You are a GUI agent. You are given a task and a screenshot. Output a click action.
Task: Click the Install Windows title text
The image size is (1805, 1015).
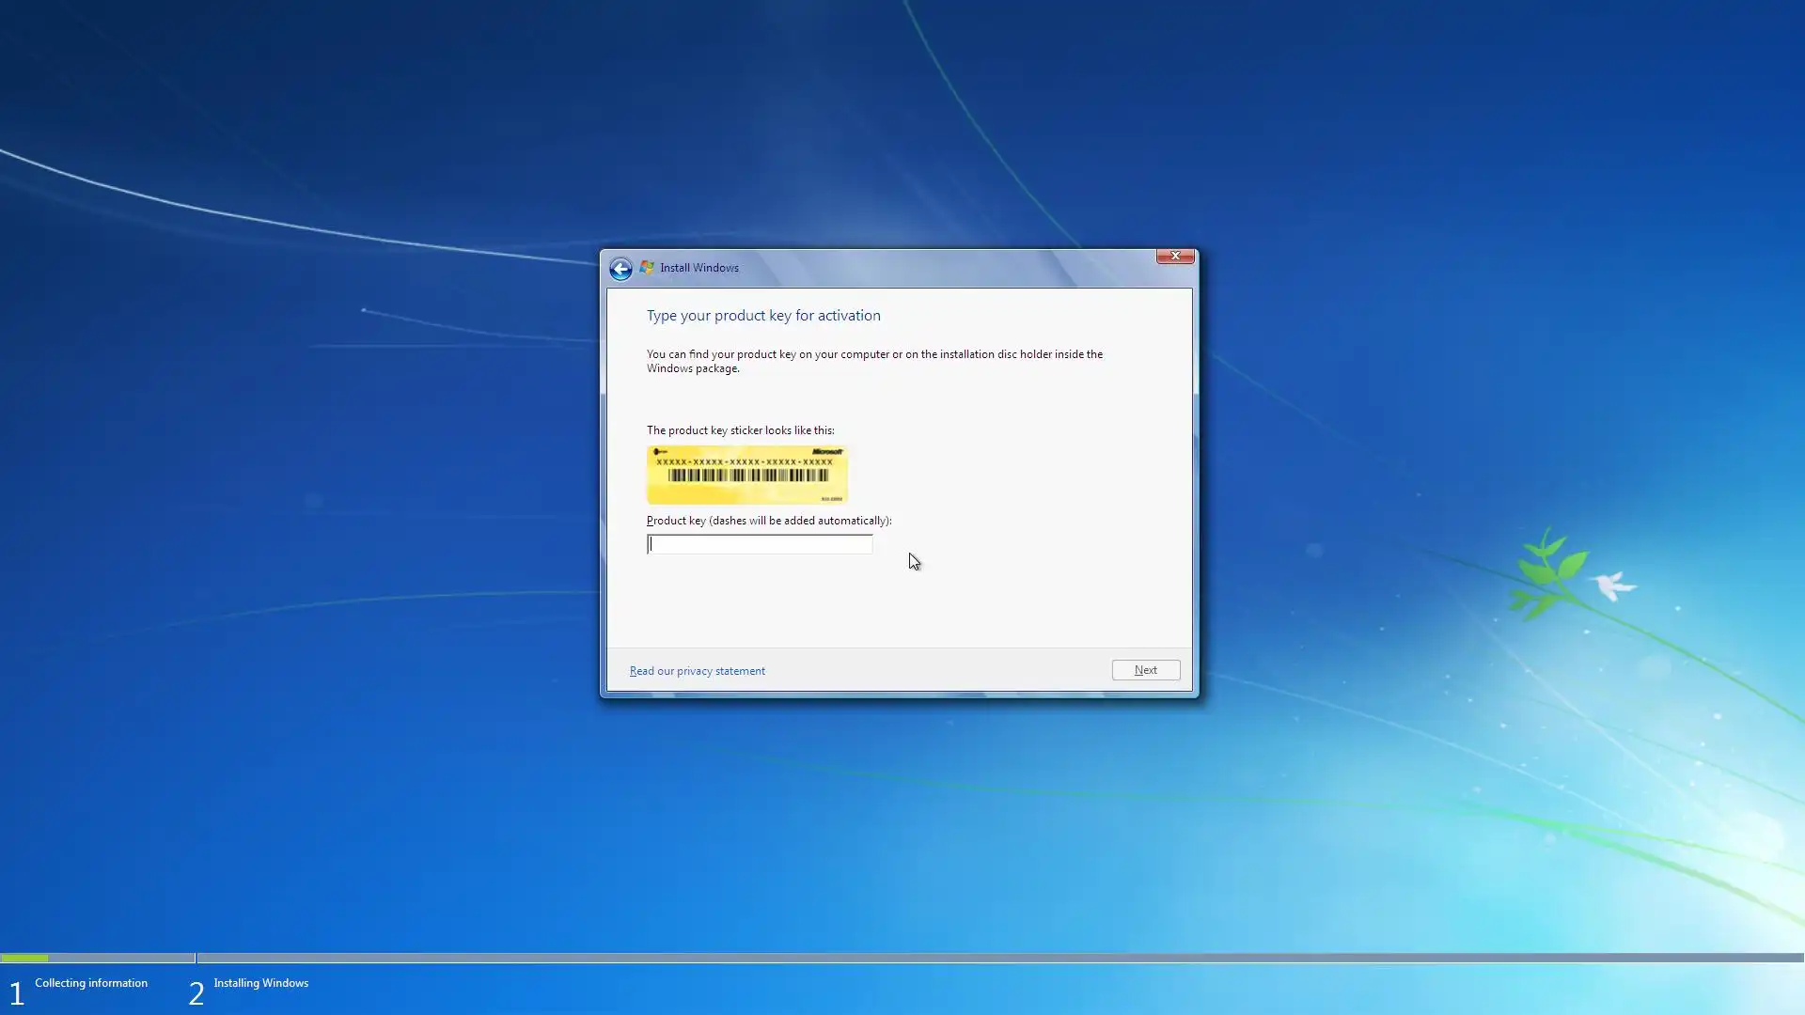tap(698, 268)
